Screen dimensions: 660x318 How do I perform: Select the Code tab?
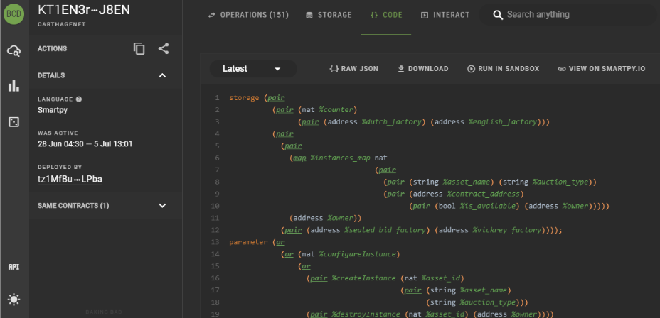coord(386,15)
